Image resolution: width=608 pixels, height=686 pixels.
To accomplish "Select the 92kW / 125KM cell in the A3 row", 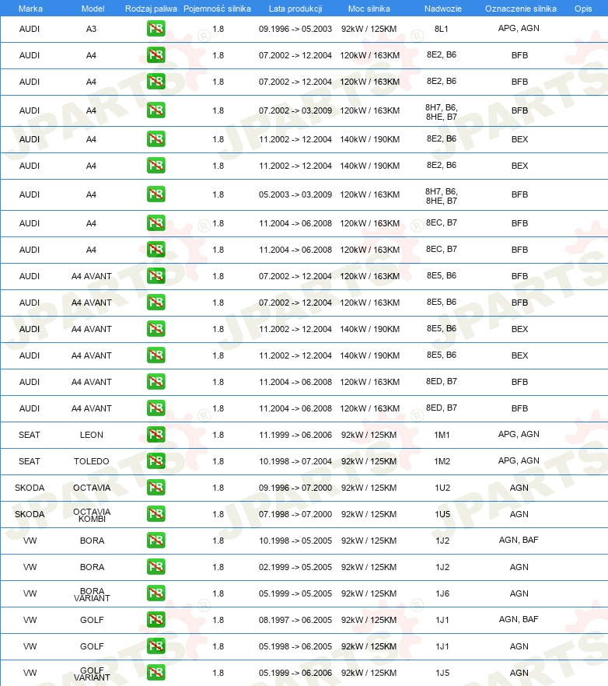I will tap(369, 29).
